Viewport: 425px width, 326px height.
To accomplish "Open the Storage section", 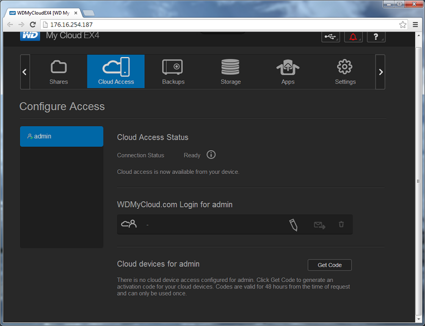I will [230, 72].
